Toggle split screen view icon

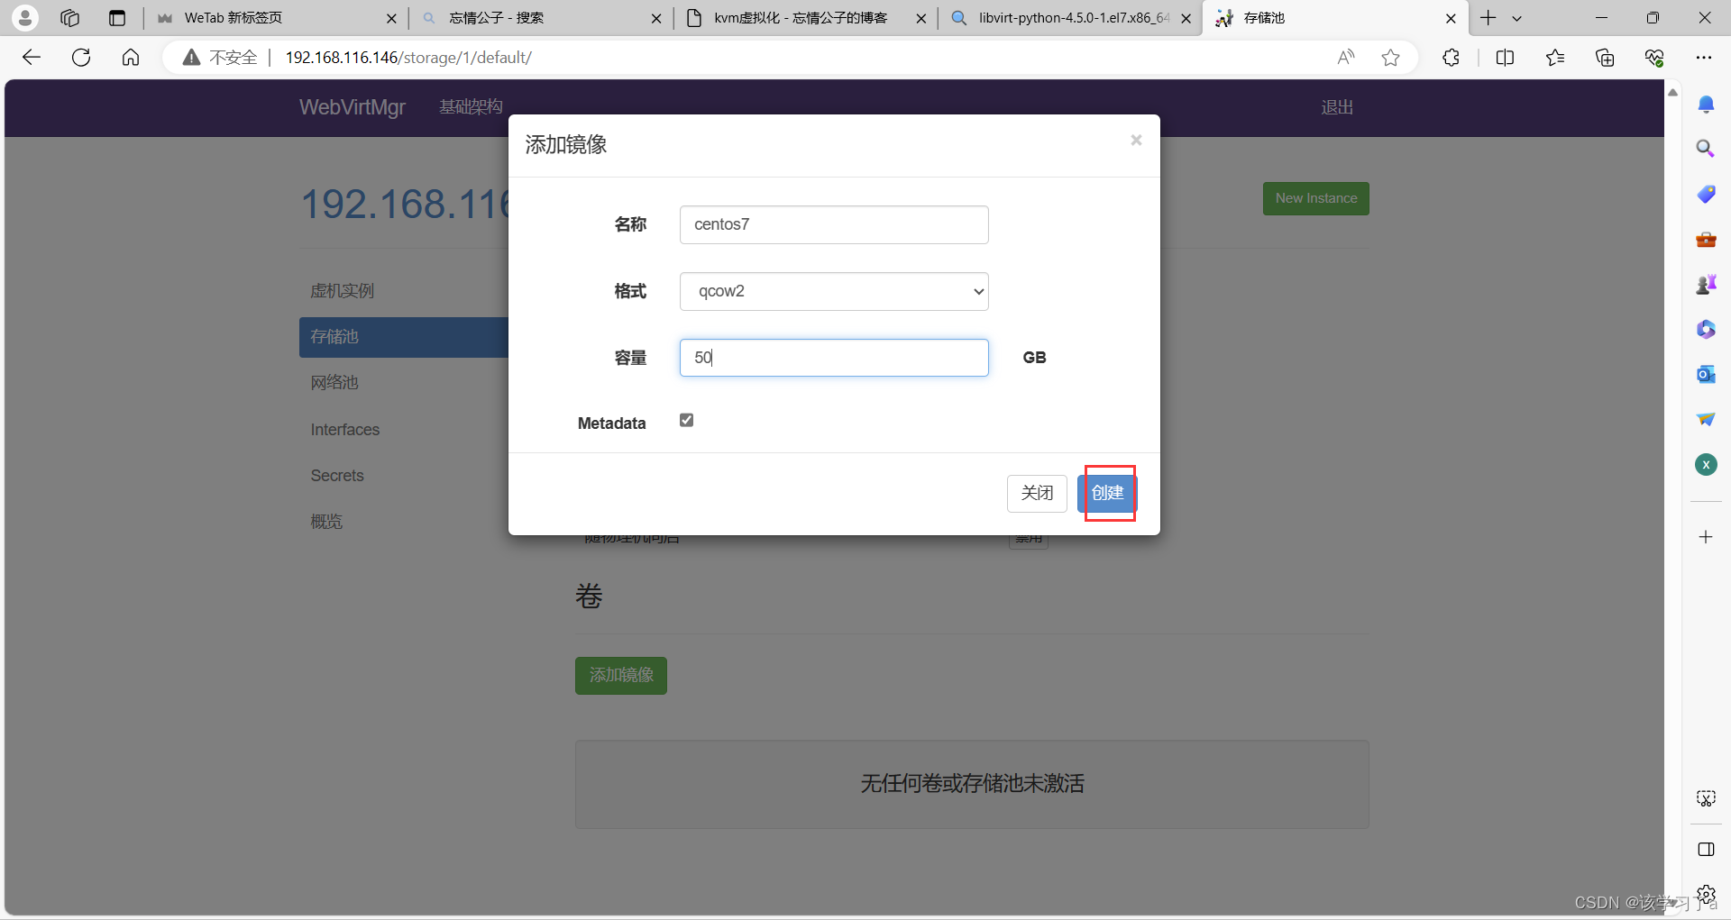pos(1505,58)
